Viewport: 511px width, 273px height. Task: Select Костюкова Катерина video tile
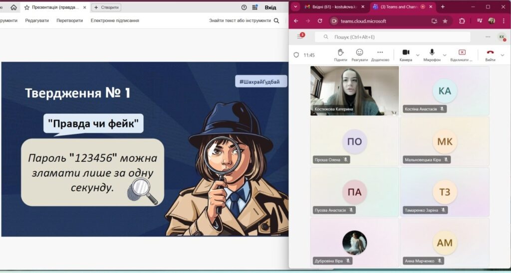click(x=354, y=91)
